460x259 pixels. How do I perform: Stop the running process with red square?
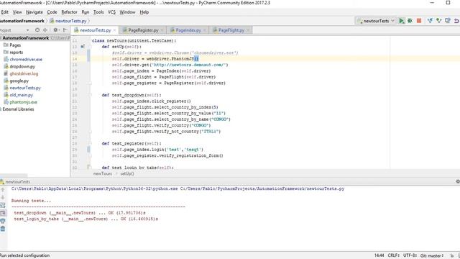coord(419,21)
